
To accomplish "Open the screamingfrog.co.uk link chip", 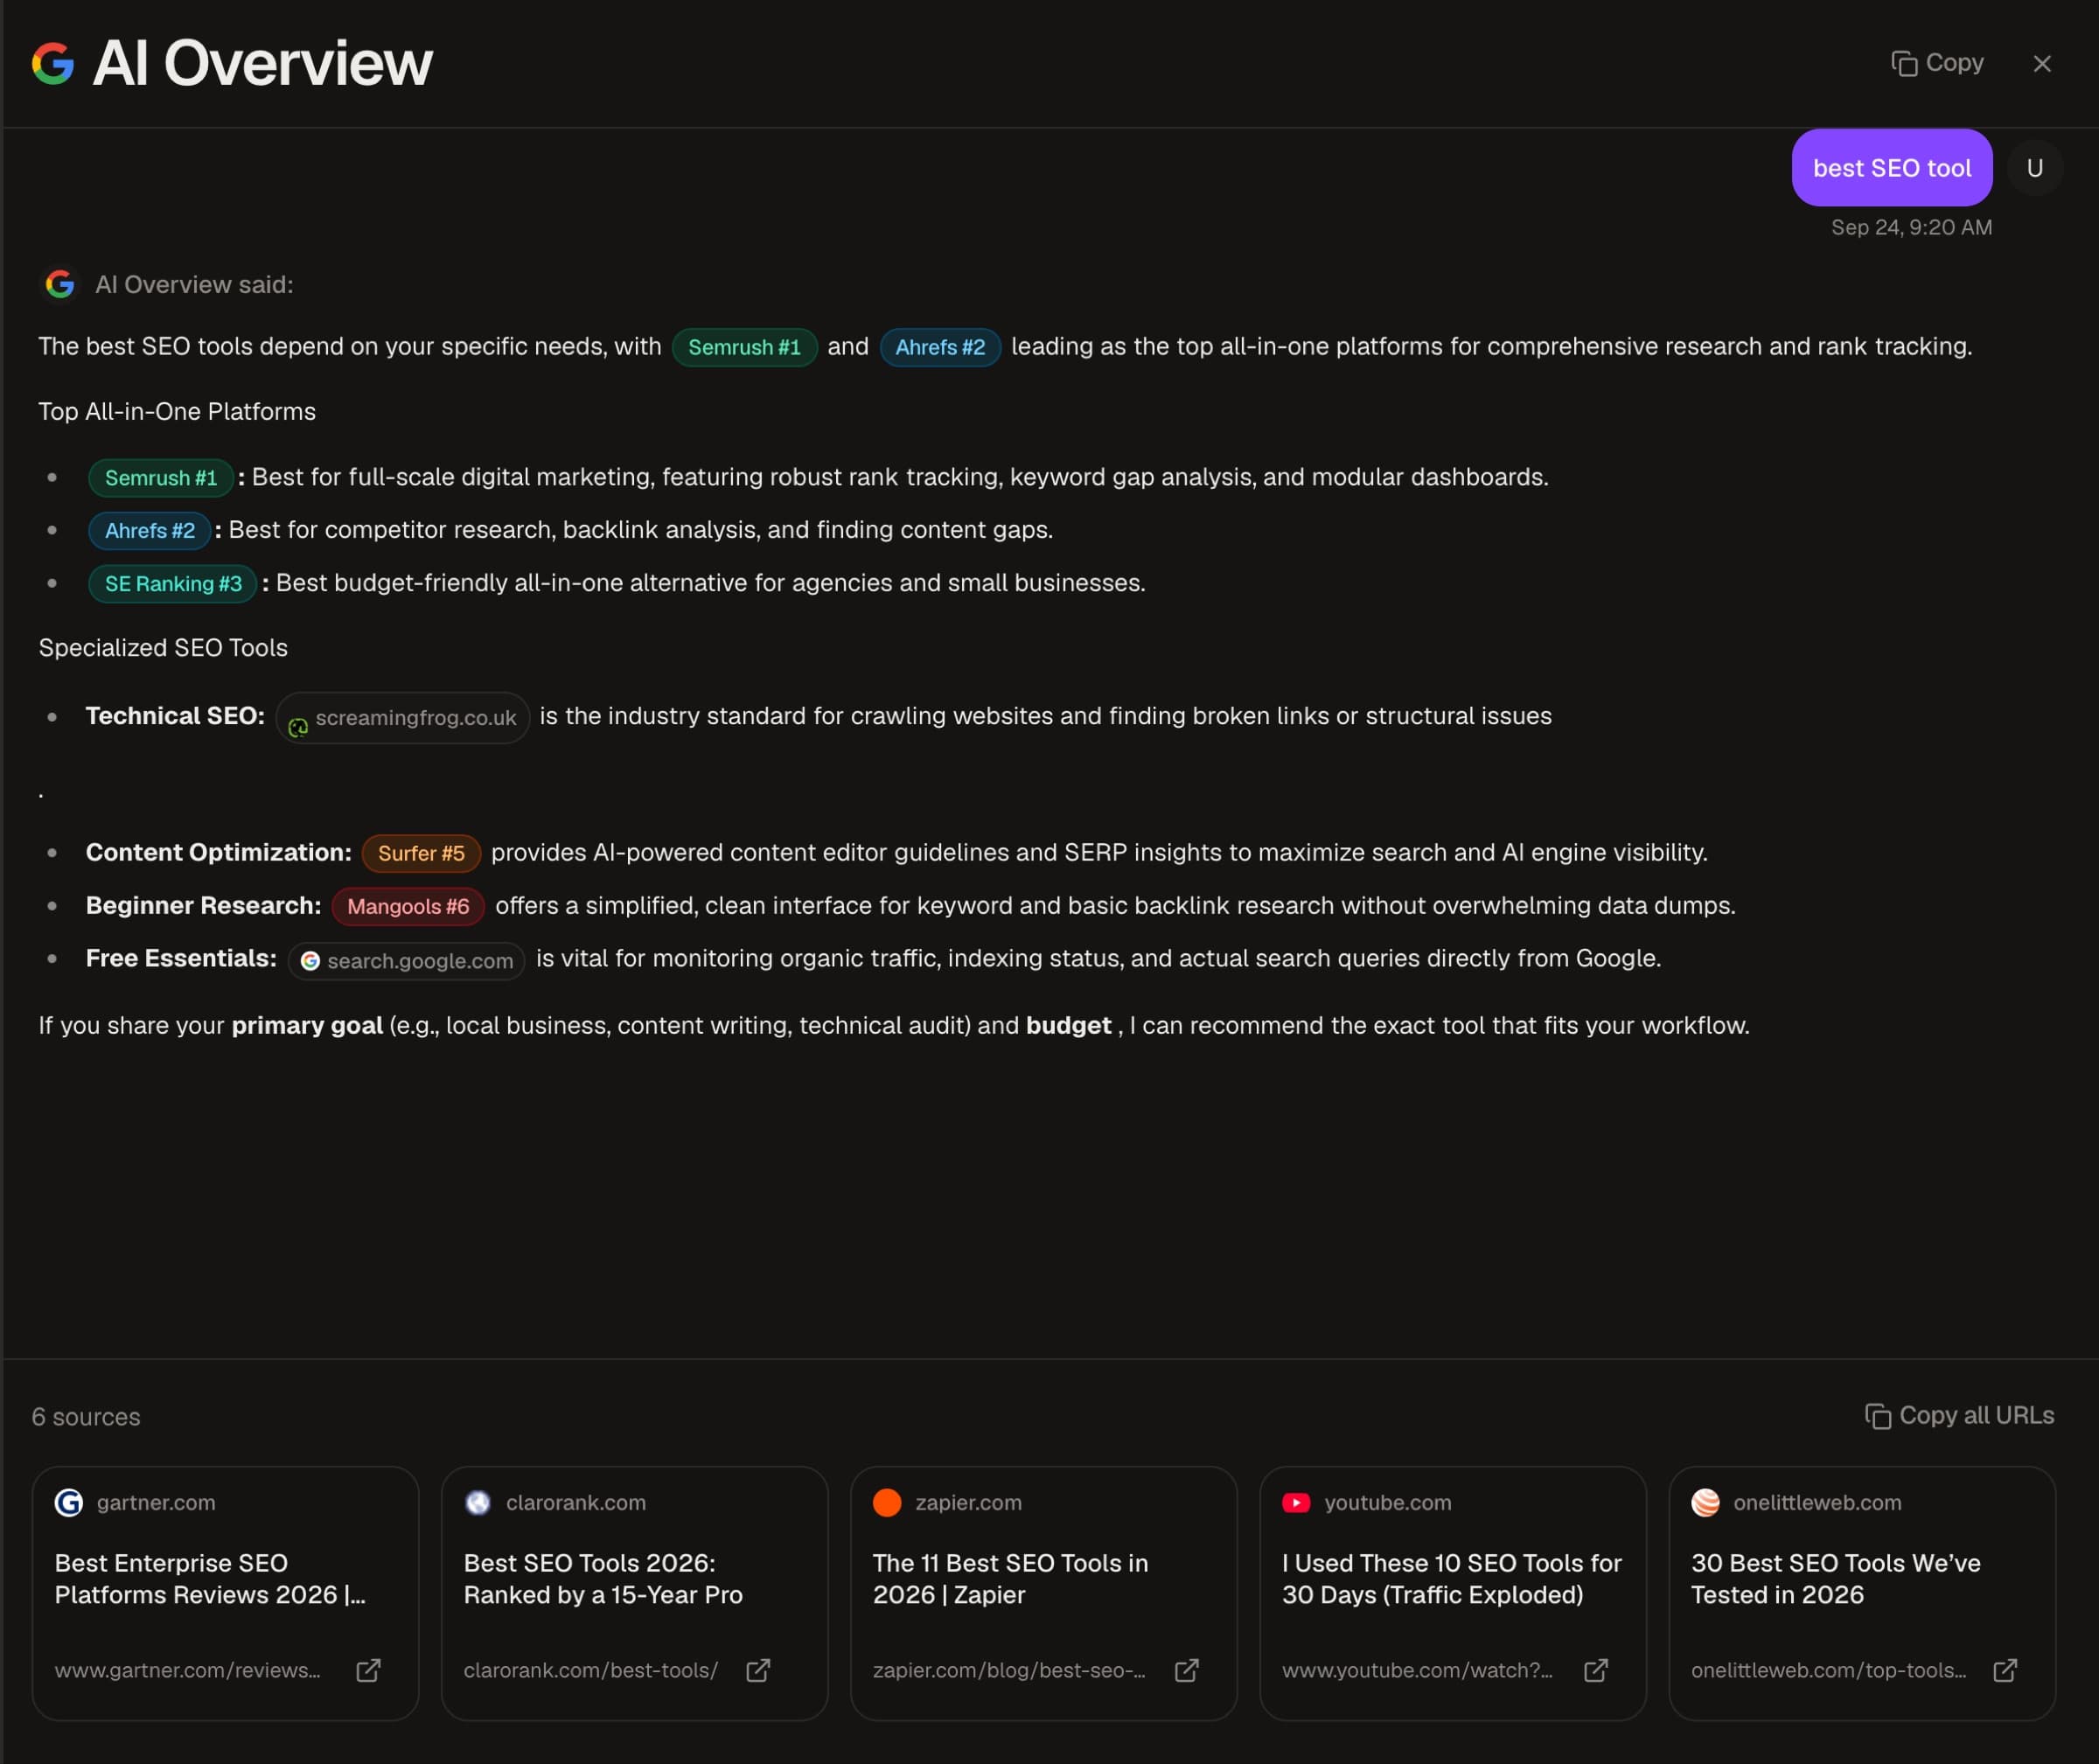I will pyautogui.click(x=403, y=718).
